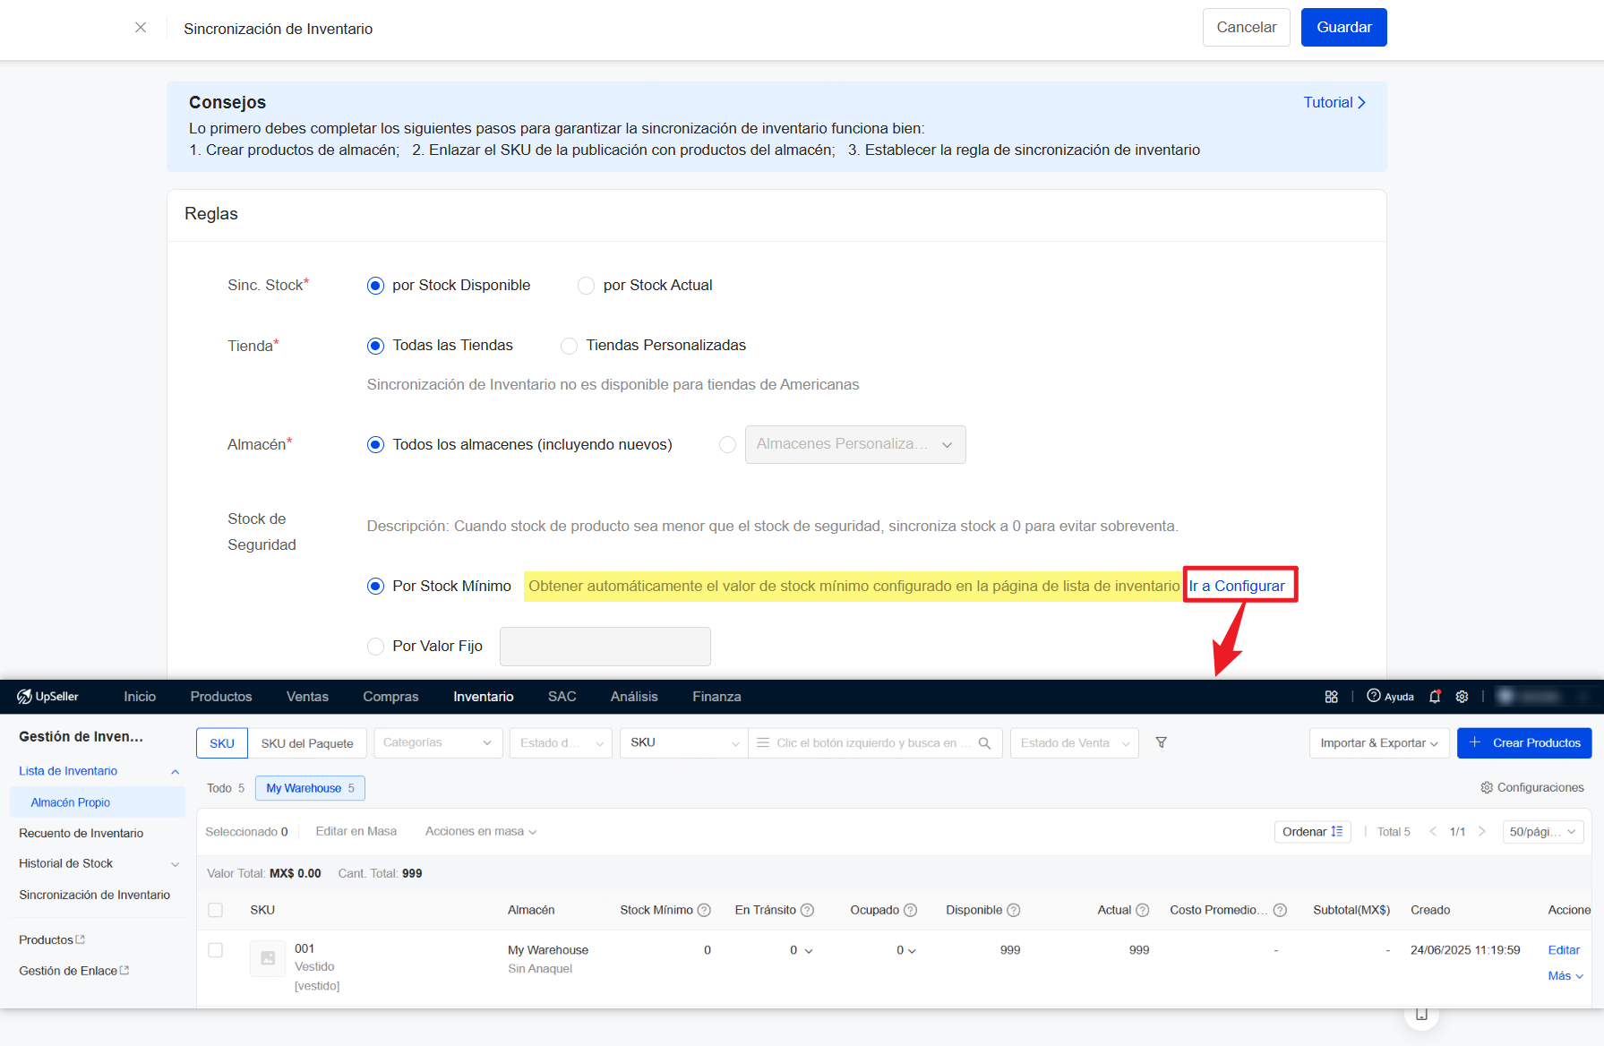The height and width of the screenshot is (1046, 1604).
Task: Collapse the 'Lista de Inventario' section
Action: coord(175,771)
